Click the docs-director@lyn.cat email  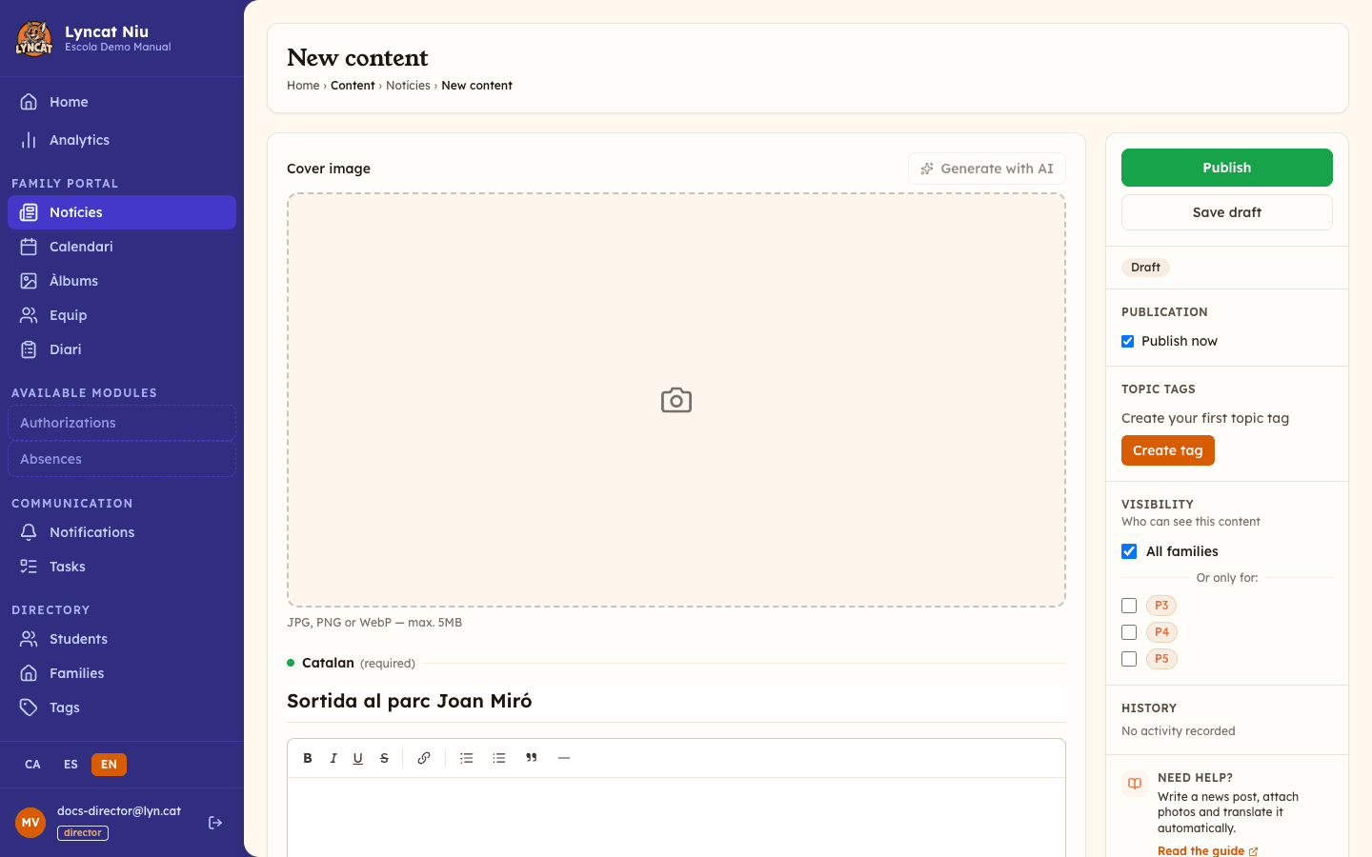[x=119, y=811]
